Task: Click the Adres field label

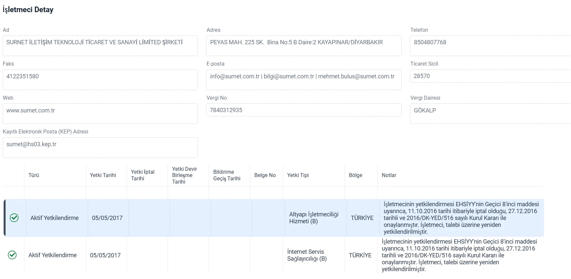Action: (x=213, y=30)
